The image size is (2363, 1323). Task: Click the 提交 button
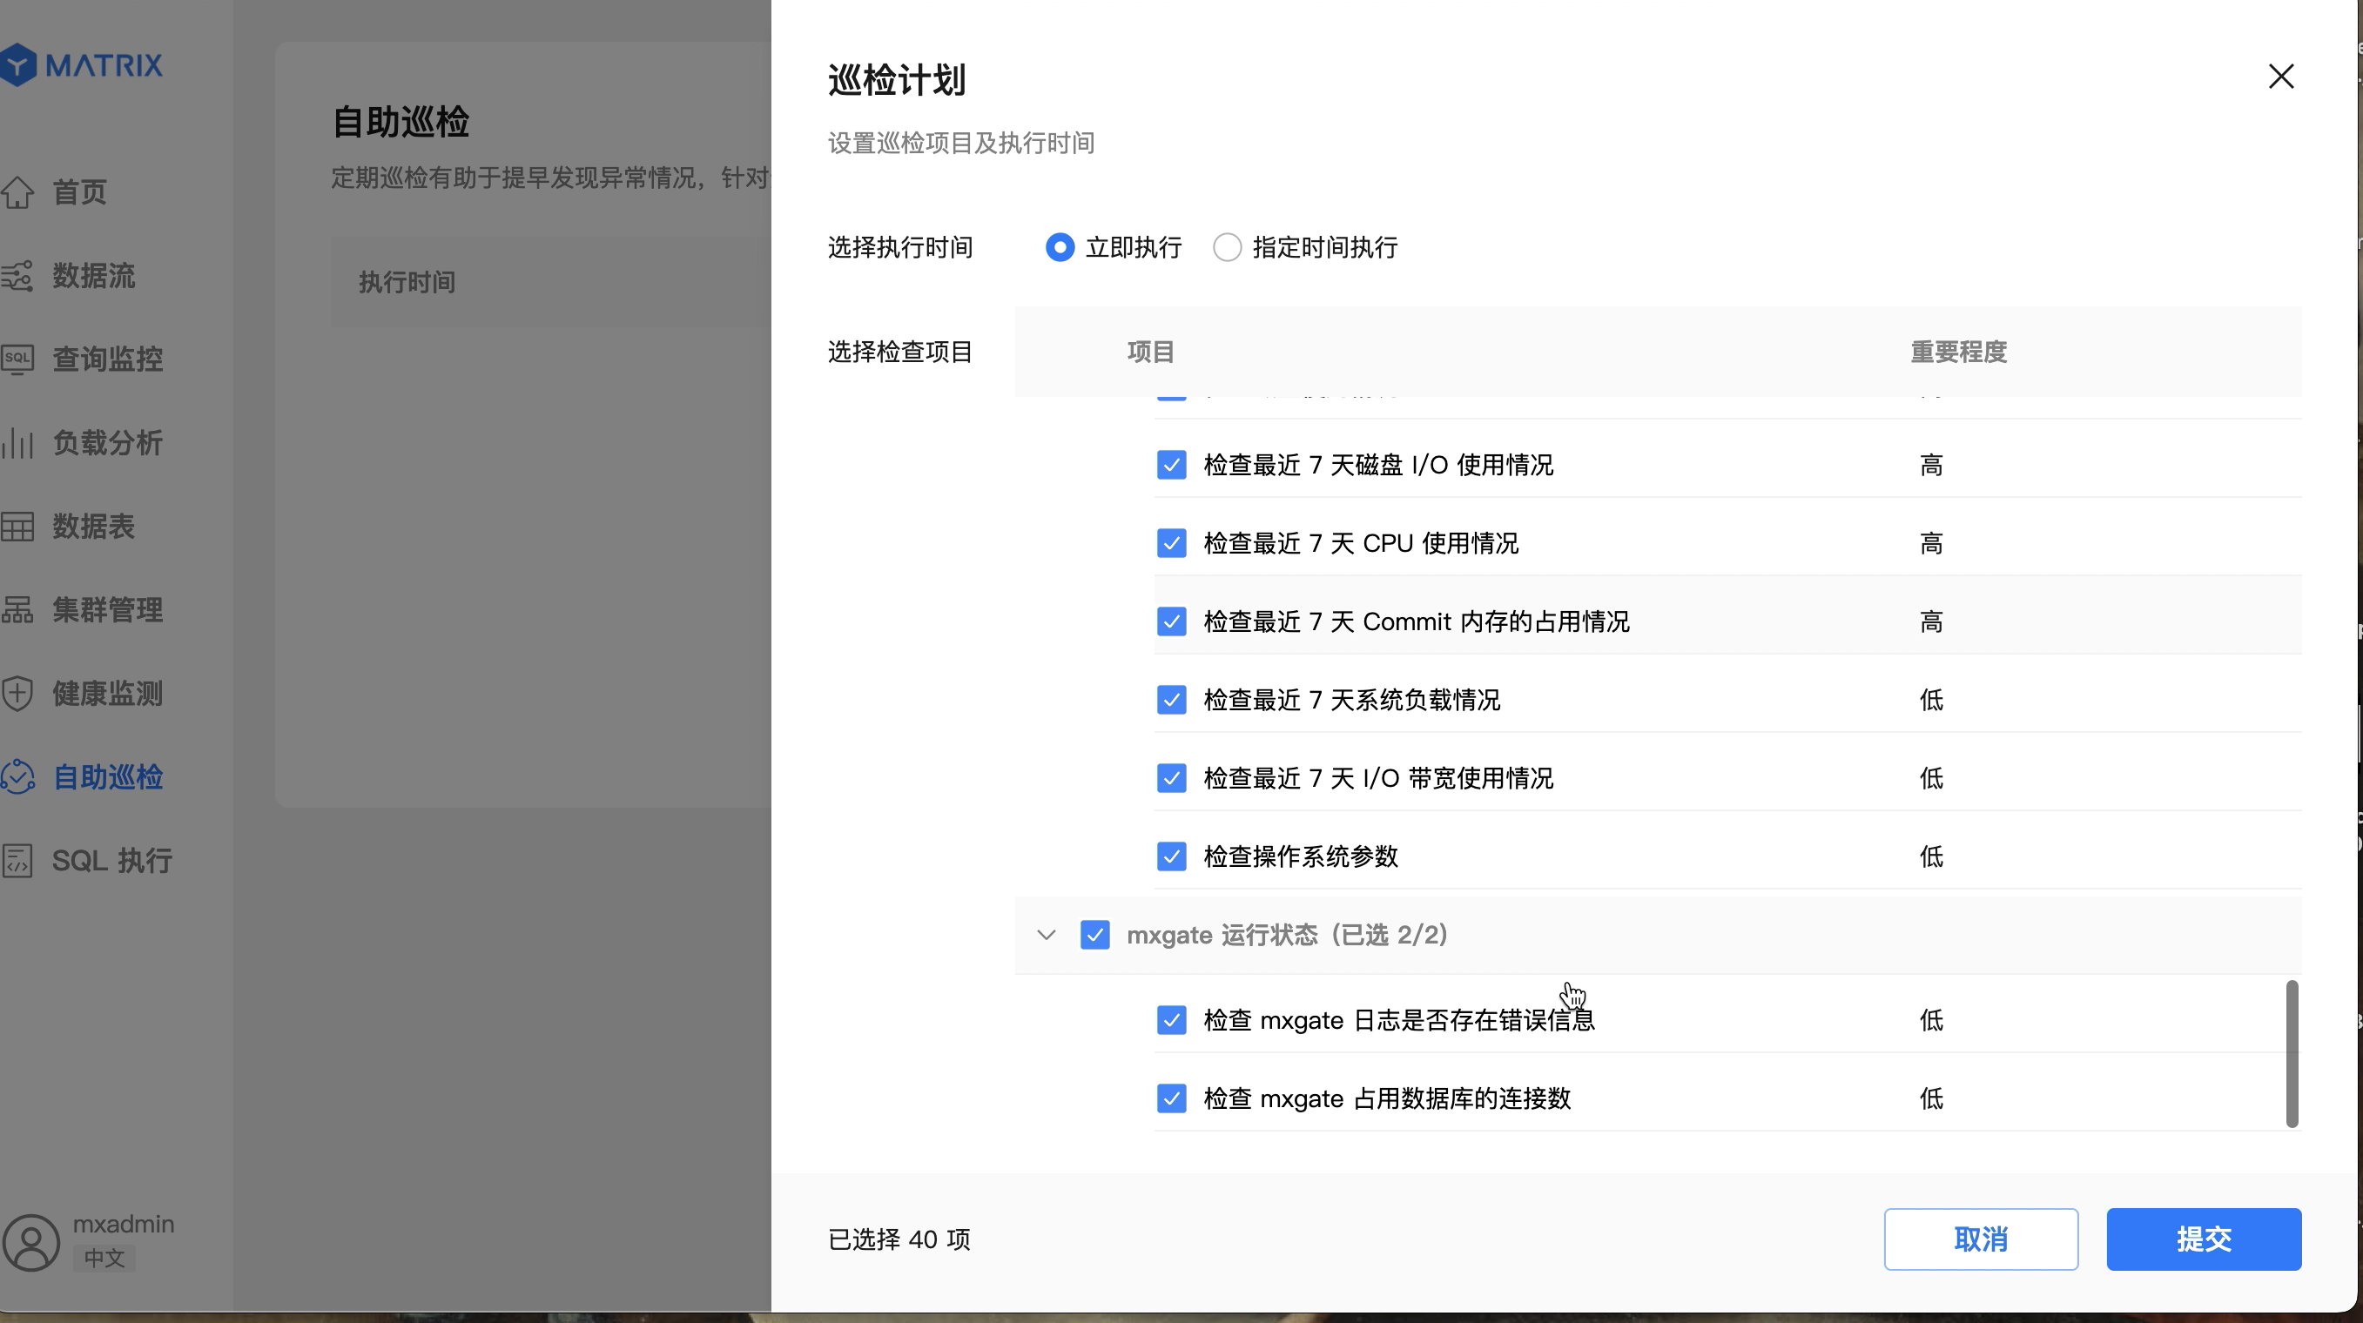pyautogui.click(x=2204, y=1239)
